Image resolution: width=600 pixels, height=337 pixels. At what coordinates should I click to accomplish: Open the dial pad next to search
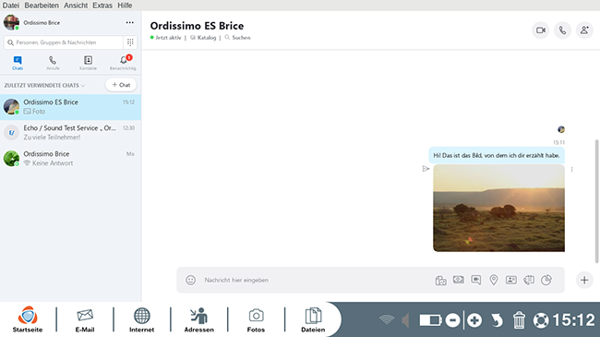130,42
